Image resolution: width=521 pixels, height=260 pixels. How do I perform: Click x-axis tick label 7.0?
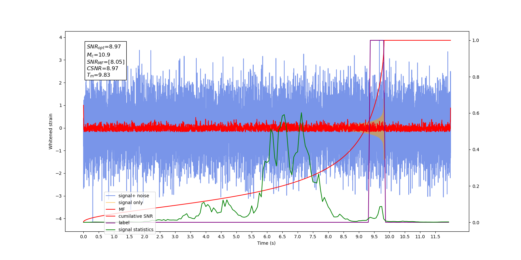click(x=298, y=237)
